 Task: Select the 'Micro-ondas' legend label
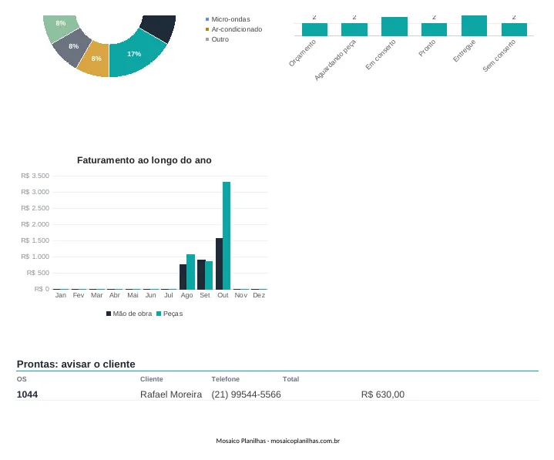click(x=230, y=19)
